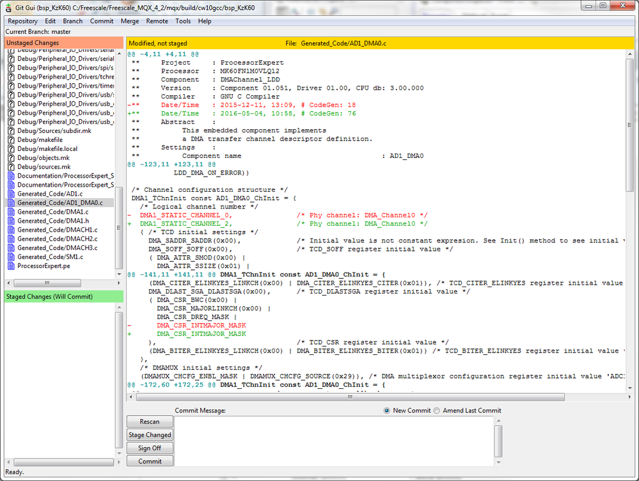Click file icon beside Generated_Code/AD1_DMA0.c
This screenshot has height=481, width=639.
(12, 203)
